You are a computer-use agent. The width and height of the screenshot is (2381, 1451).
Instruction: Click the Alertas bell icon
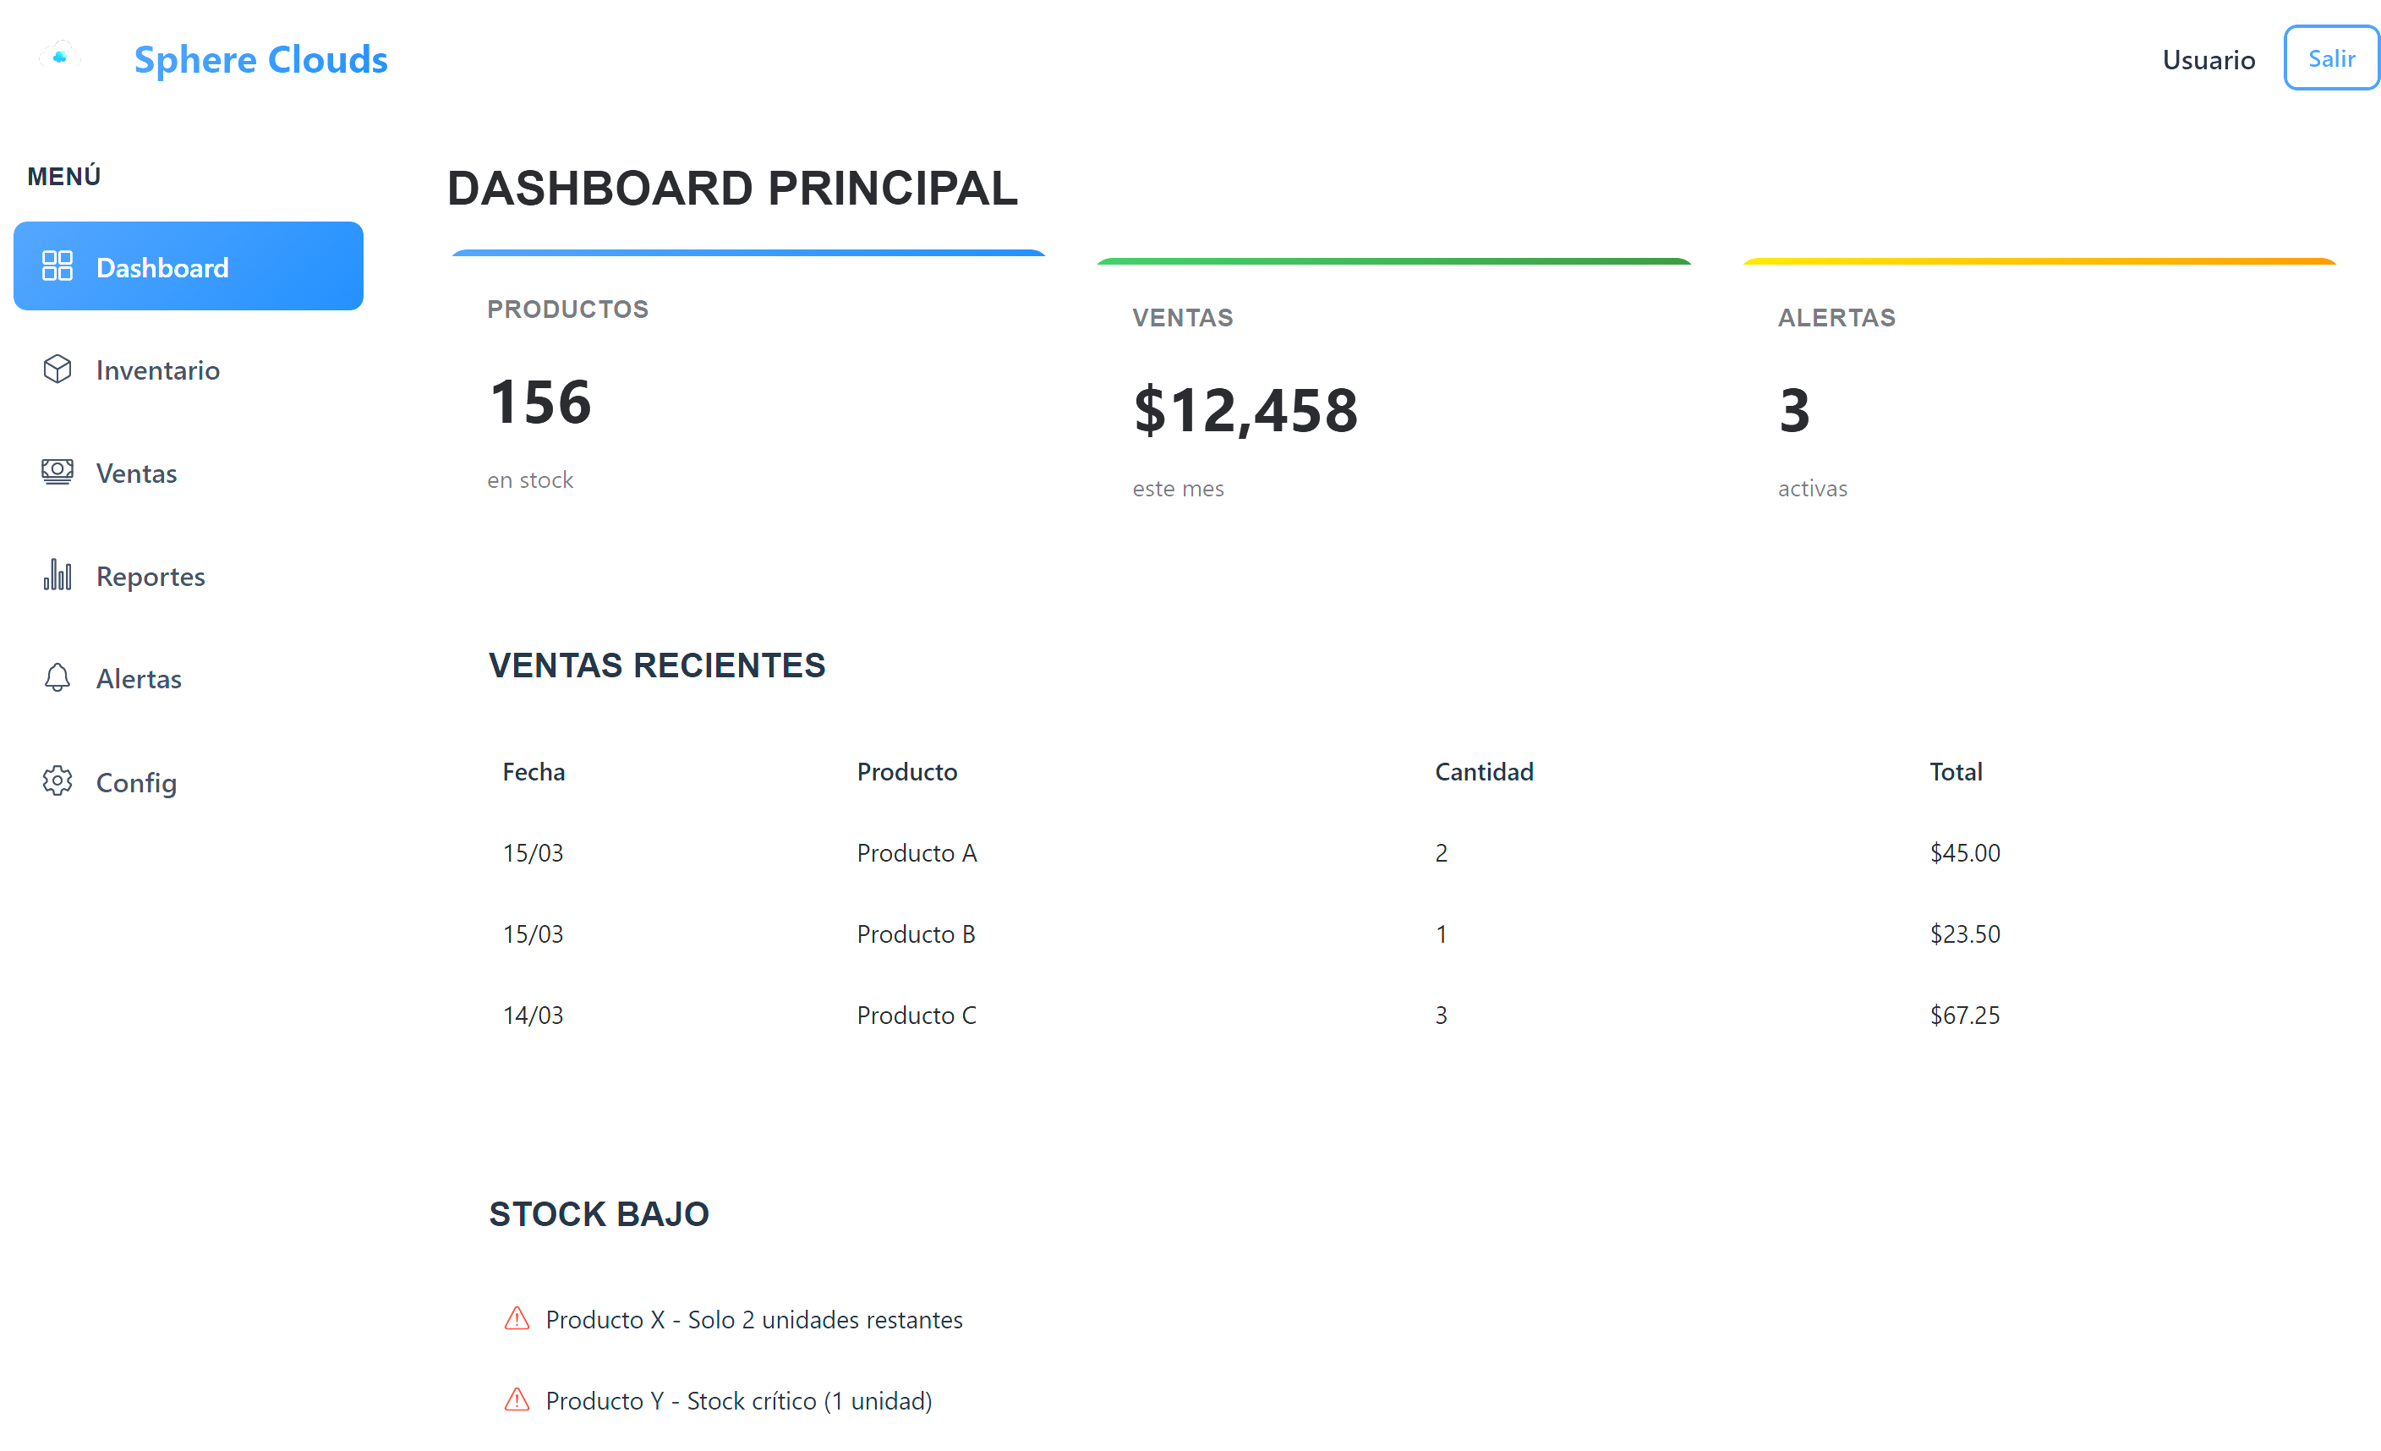point(57,678)
